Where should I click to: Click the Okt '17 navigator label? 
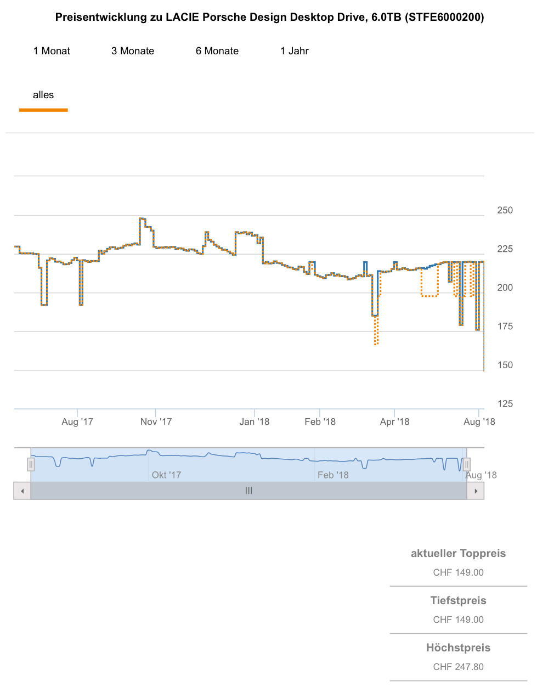166,475
